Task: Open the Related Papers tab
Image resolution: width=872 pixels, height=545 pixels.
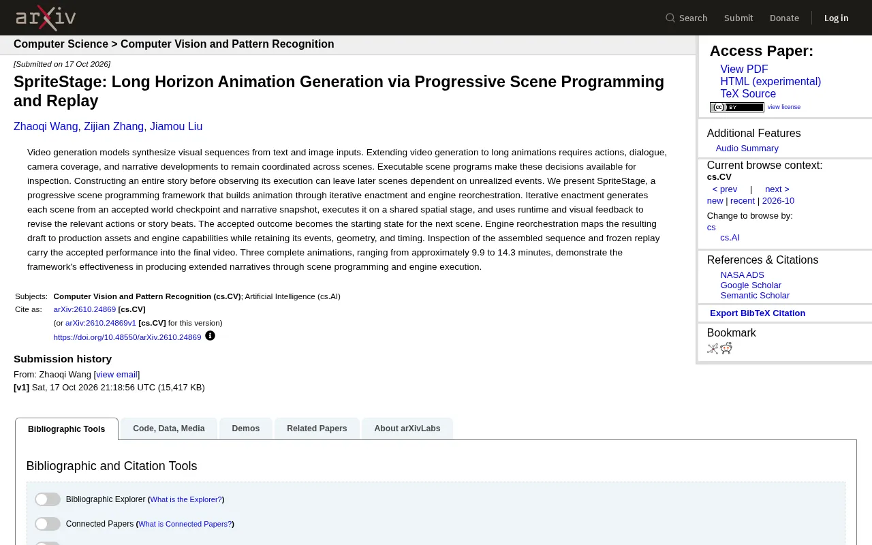Action: pos(317,429)
